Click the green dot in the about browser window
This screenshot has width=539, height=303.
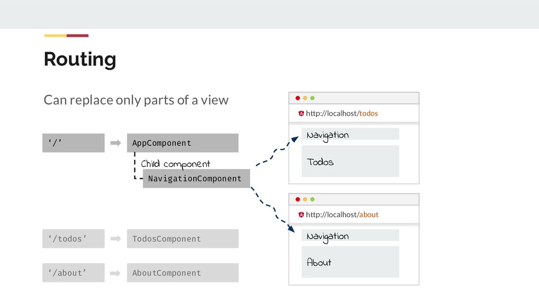point(312,200)
